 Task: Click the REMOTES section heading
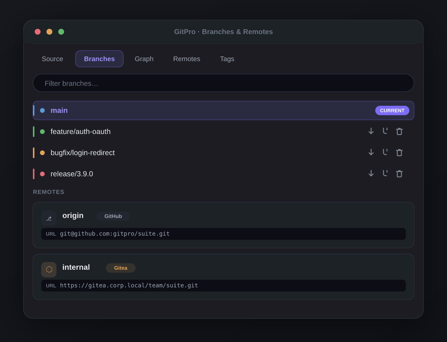pyautogui.click(x=49, y=192)
